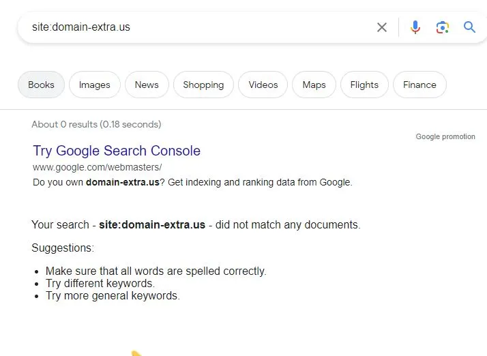This screenshot has height=356, width=487.
Task: Go to the Shopping filter tab
Action: [203, 85]
